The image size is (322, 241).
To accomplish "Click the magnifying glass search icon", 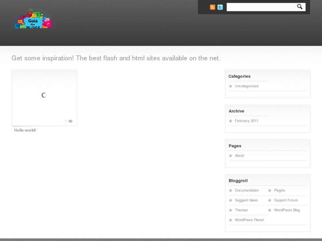I will (300, 7).
